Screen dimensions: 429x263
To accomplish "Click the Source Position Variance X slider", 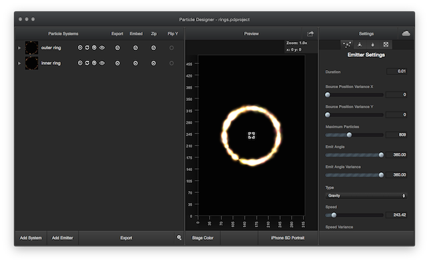I will [354, 95].
